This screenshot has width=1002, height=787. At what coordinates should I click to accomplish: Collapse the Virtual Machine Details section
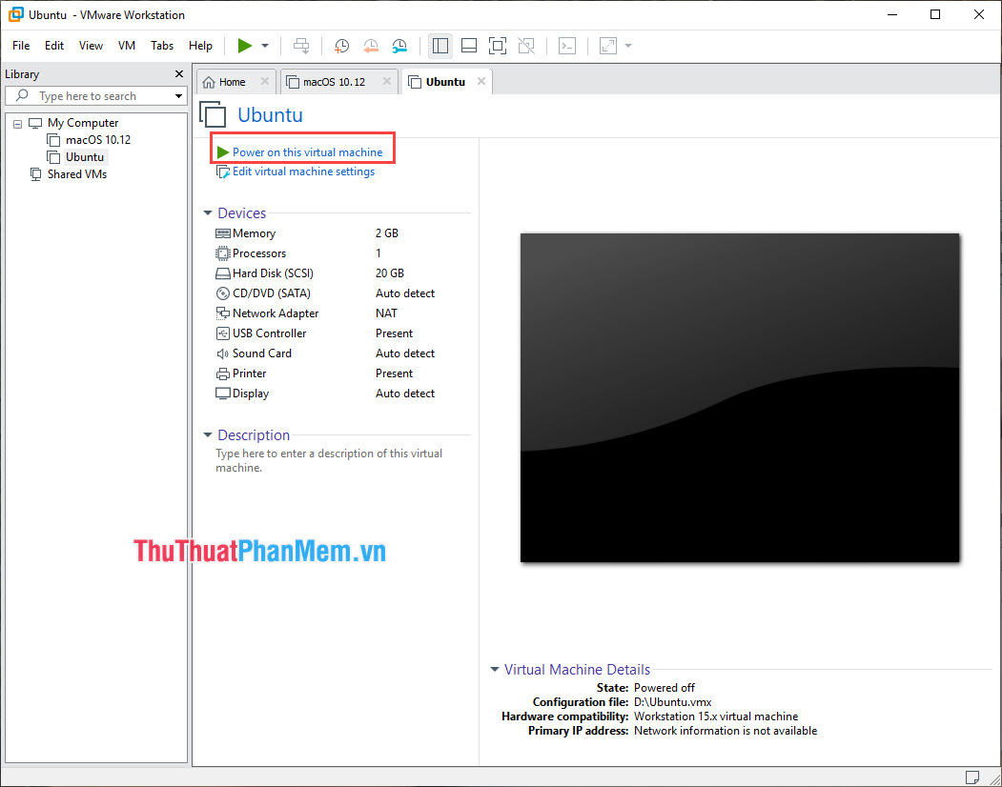(494, 669)
